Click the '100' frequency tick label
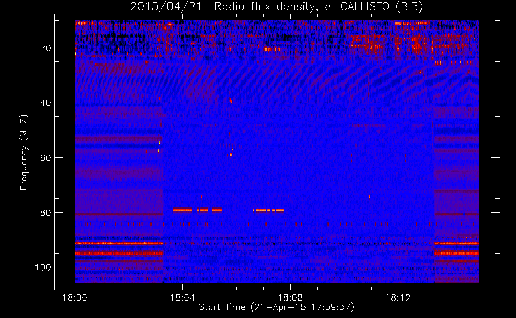Image resolution: width=516 pixels, height=318 pixels. click(43, 267)
